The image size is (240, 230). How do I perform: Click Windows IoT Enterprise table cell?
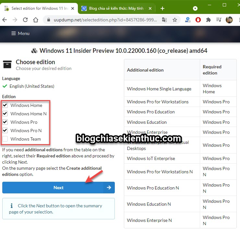(x=162, y=158)
